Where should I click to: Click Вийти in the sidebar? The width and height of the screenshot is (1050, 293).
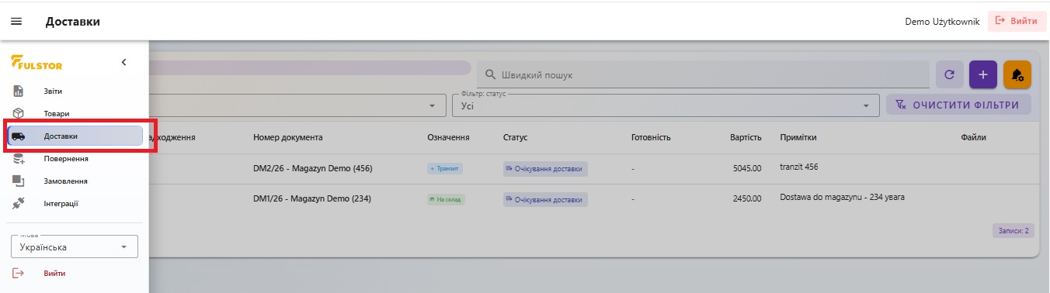[x=54, y=274]
